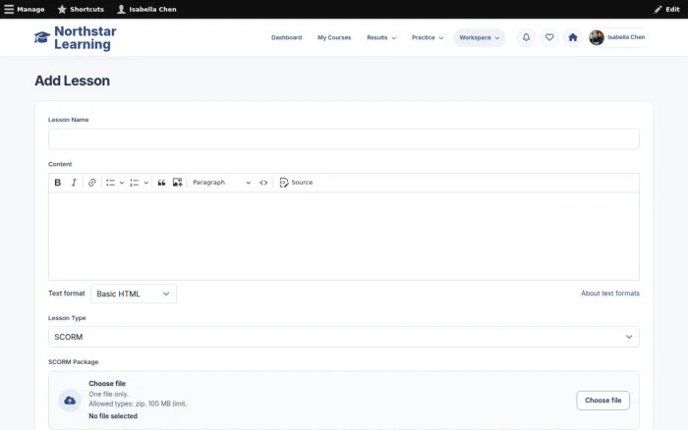Open the favorites heart icon

[549, 37]
